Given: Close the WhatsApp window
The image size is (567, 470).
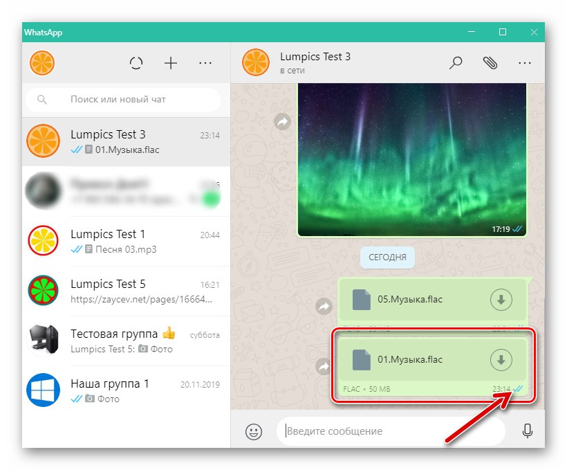Looking at the screenshot, I should (534, 32).
